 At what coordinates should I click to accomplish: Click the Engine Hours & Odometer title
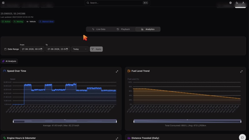click(x=21, y=138)
